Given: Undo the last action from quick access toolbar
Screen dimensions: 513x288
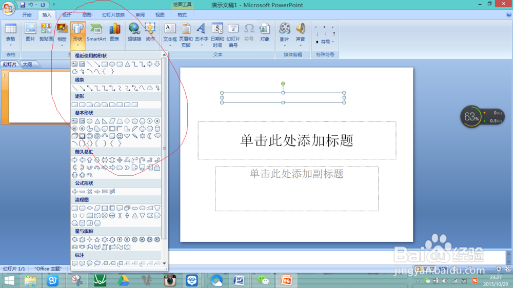Looking at the screenshot, I should 31,5.
